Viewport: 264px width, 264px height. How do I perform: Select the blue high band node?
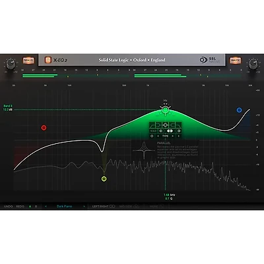[x=239, y=110]
